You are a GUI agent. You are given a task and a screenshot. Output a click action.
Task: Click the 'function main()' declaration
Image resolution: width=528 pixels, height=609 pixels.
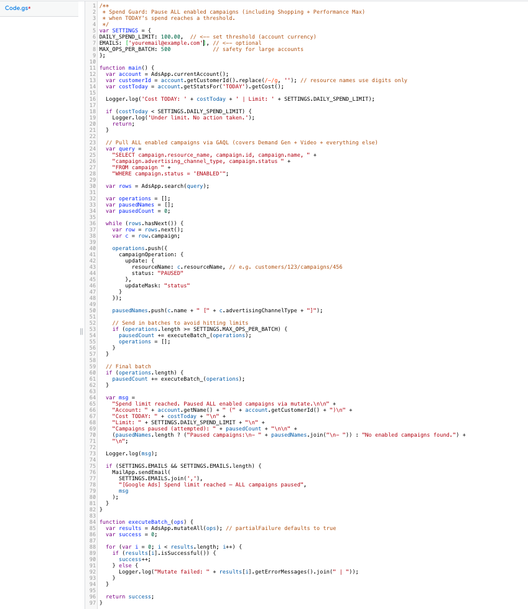pyautogui.click(x=126, y=67)
